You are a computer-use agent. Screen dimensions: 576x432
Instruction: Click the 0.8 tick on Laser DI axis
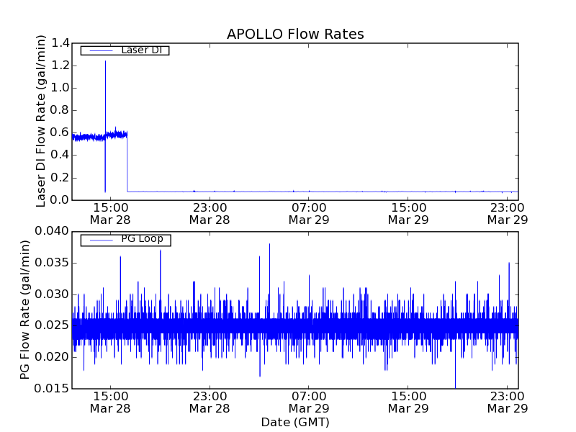point(60,111)
